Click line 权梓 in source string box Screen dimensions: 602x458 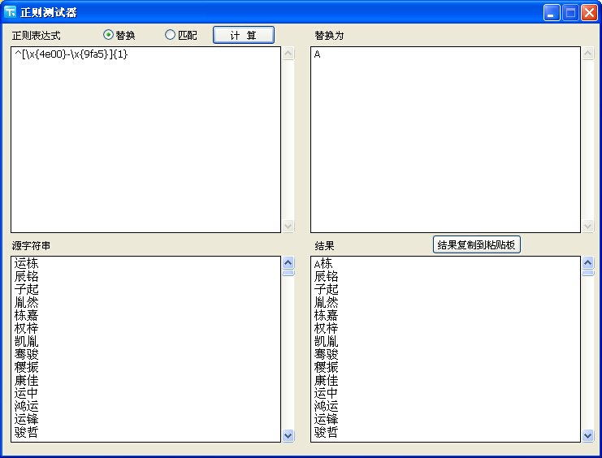[27, 329]
